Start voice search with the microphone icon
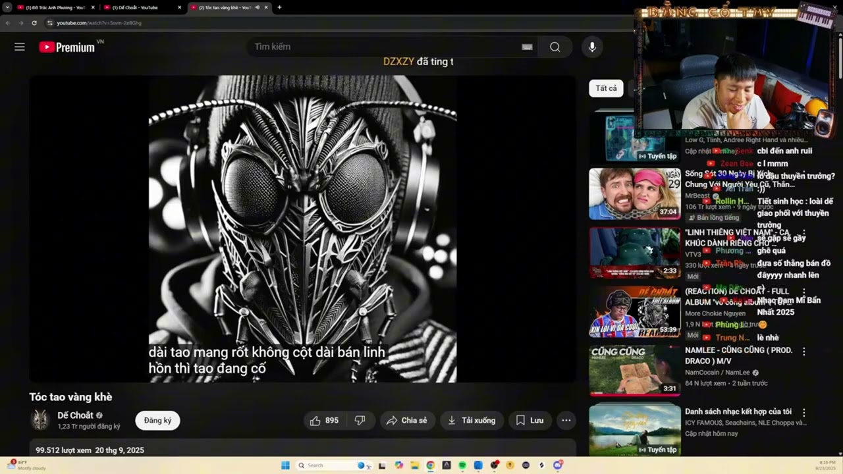The image size is (843, 474). (x=592, y=47)
